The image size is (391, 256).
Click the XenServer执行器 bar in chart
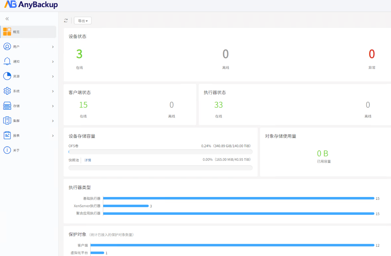(x=126, y=206)
